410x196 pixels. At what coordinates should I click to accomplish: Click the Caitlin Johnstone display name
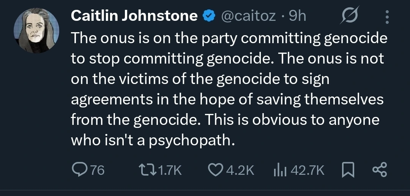pos(134,16)
